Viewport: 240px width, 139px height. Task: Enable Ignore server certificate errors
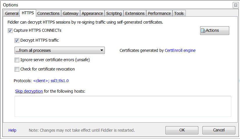[17, 60]
